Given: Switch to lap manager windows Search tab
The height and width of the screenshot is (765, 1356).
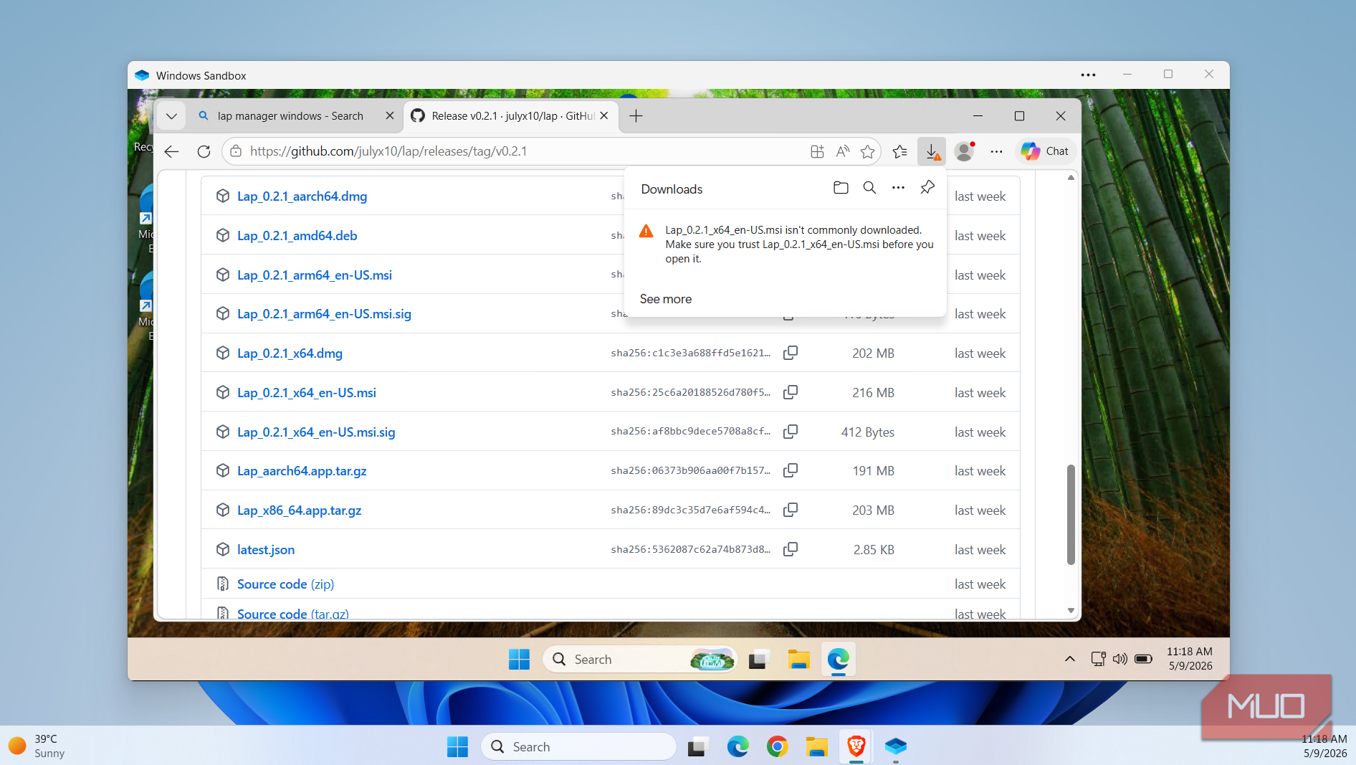Looking at the screenshot, I should click(290, 116).
